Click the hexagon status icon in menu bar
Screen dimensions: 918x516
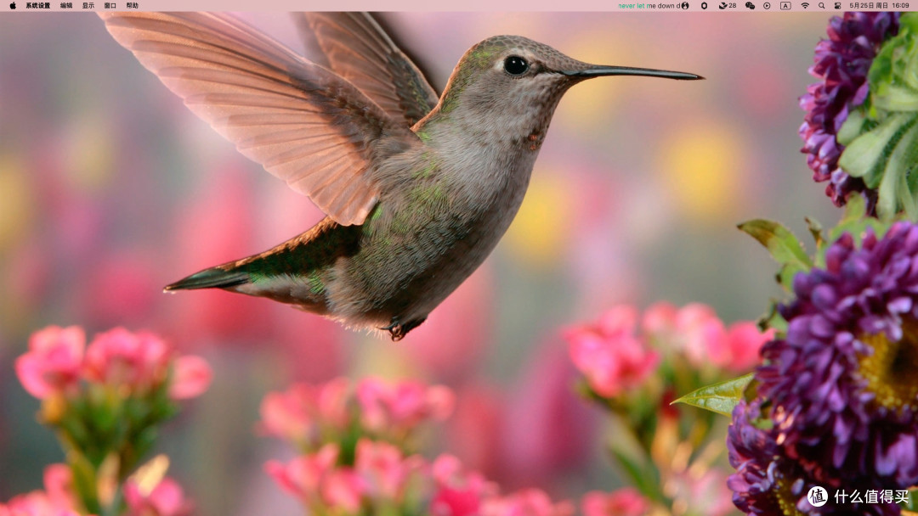click(705, 5)
